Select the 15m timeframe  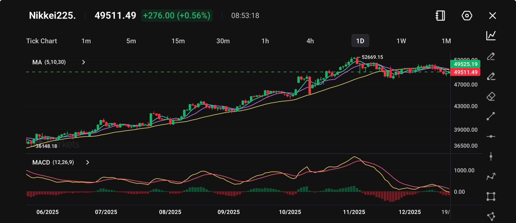(178, 41)
